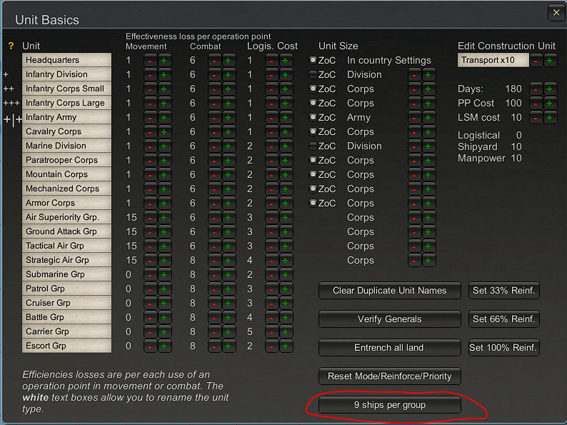Set 66% reinforcement level
Screen dimensions: 567x425
[503, 319]
